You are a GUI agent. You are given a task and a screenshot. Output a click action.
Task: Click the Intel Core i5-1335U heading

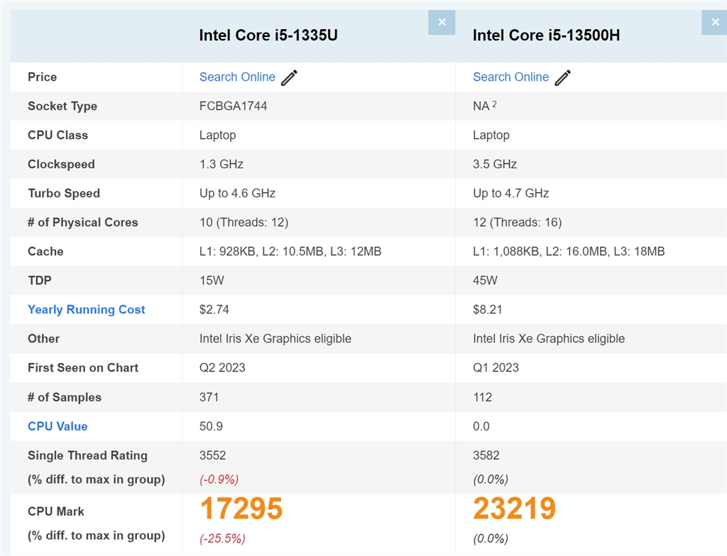tap(268, 35)
